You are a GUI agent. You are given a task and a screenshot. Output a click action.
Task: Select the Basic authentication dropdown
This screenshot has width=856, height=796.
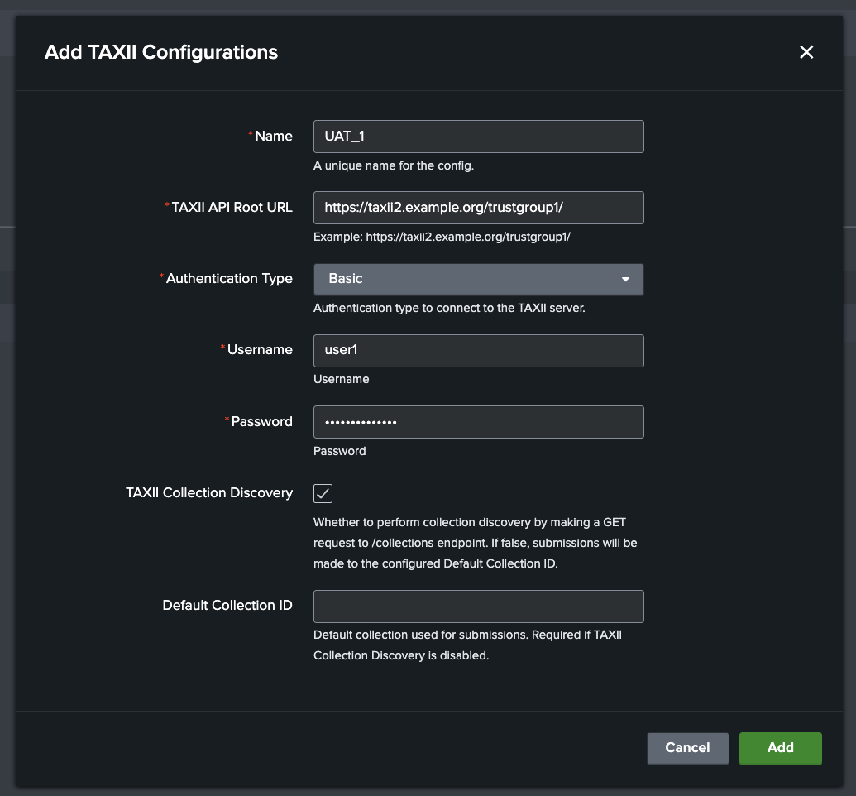tap(478, 279)
